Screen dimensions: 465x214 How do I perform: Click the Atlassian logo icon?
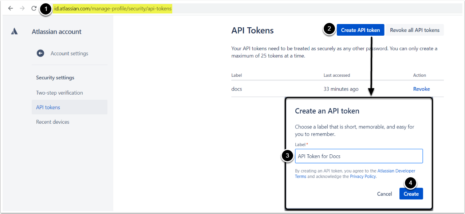coord(15,32)
